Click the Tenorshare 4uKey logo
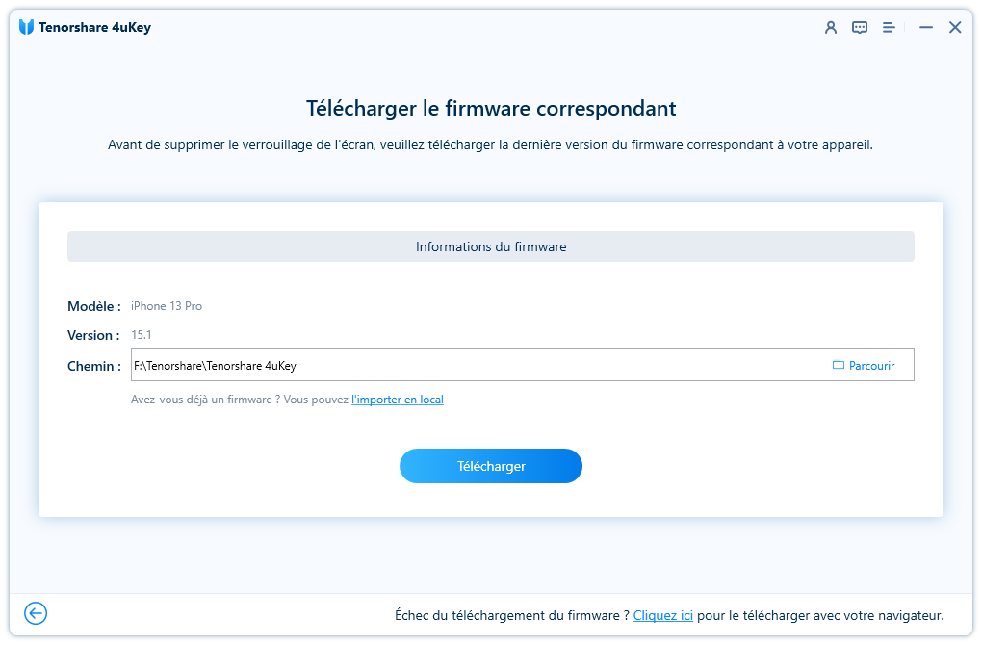Screen dimensions: 982x645 click(x=26, y=27)
